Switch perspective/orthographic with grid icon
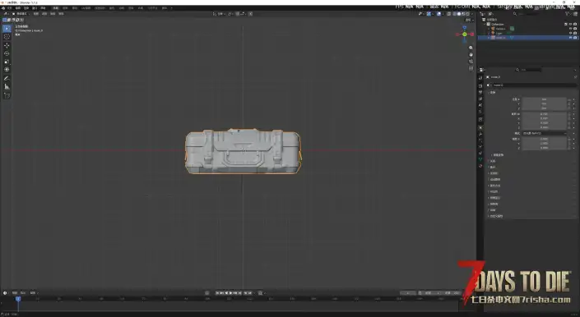 click(471, 68)
